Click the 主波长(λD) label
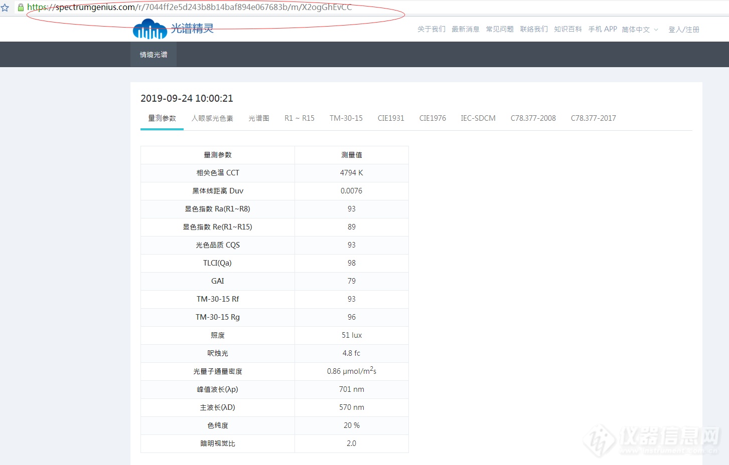The height and width of the screenshot is (465, 729). click(218, 407)
